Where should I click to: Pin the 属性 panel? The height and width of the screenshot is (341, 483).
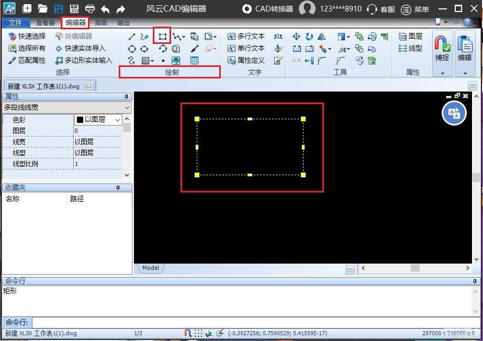click(126, 97)
